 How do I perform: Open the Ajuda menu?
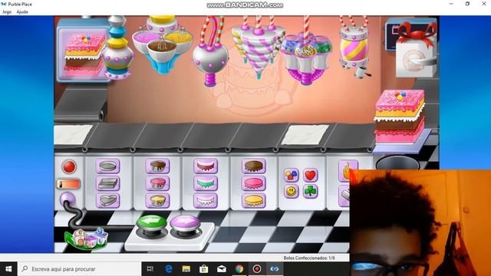tap(22, 12)
